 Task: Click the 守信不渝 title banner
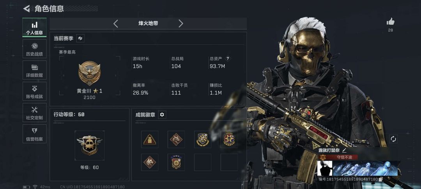click(x=338, y=157)
